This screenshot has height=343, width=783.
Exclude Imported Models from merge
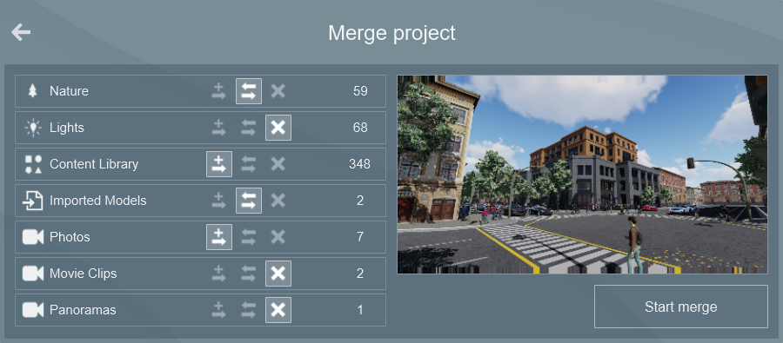tap(278, 201)
